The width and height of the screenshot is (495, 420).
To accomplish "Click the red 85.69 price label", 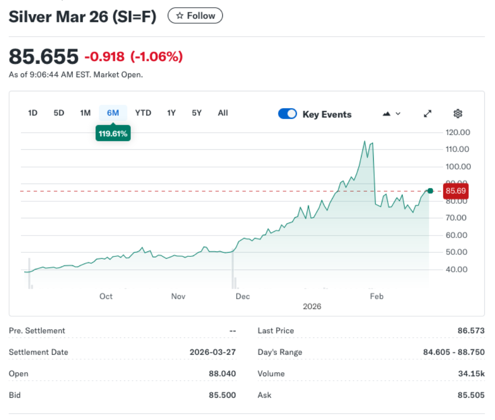I will point(455,191).
